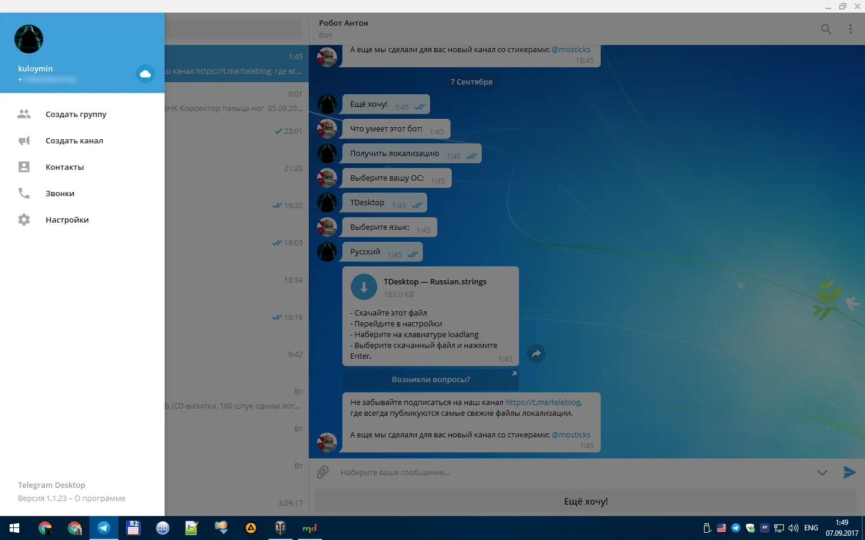Viewport: 865px width, 540px height.
Task: Open the О программе link
Action: coord(100,498)
